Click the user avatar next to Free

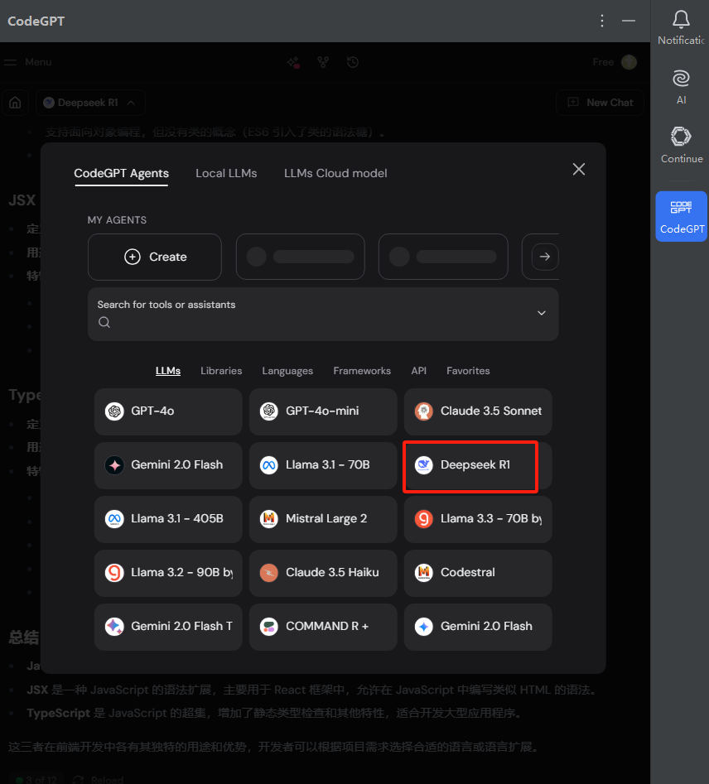coord(629,62)
